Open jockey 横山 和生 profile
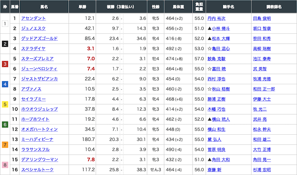 click(216, 130)
